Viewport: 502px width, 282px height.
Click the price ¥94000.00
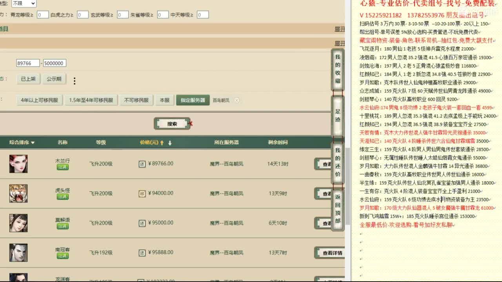(x=160, y=193)
